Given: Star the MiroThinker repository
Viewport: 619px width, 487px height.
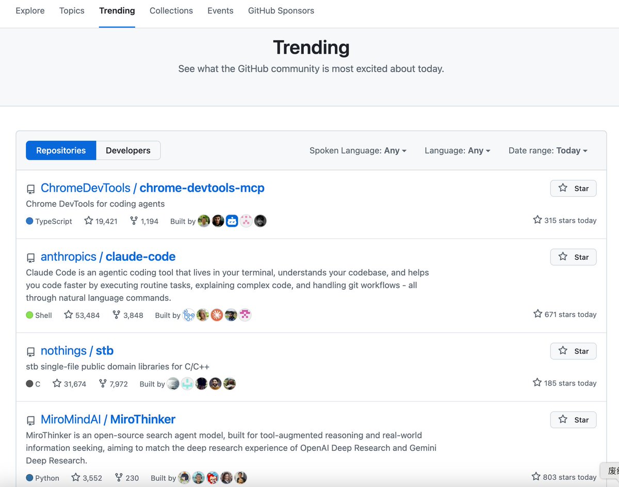Looking at the screenshot, I should click(x=573, y=419).
